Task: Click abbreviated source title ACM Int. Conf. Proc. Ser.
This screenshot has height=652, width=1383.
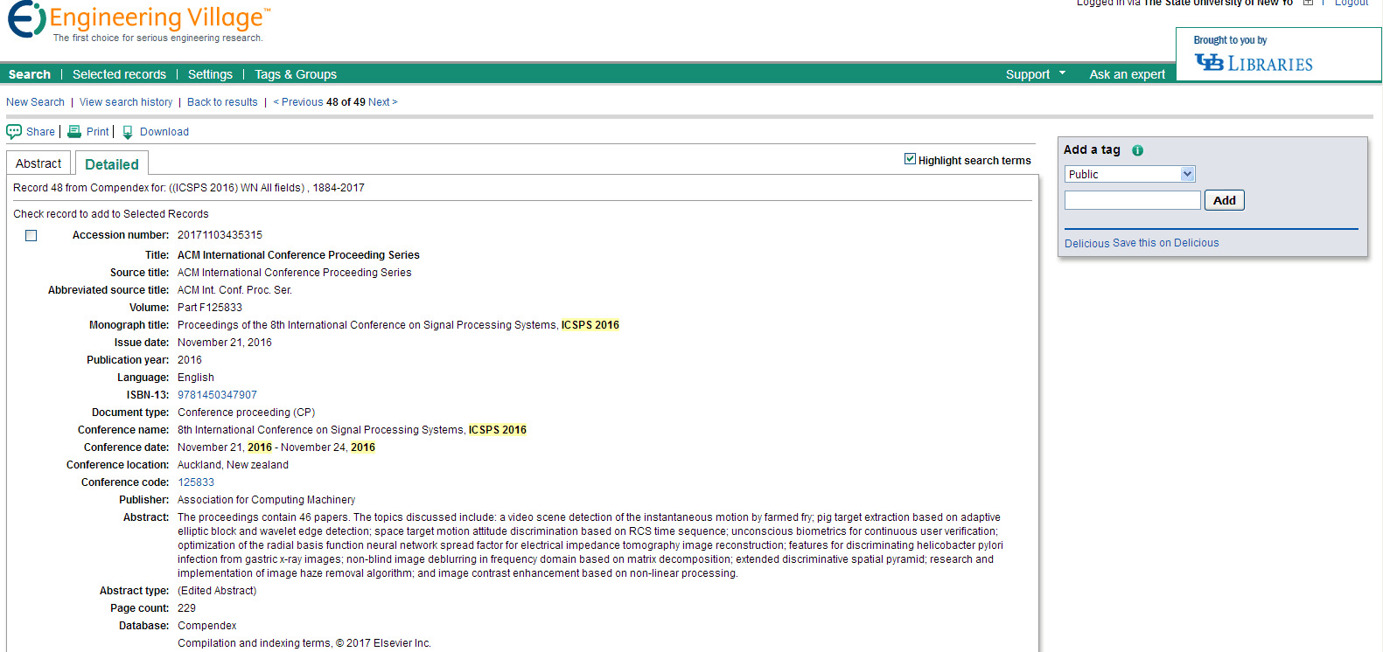Action: tap(234, 290)
